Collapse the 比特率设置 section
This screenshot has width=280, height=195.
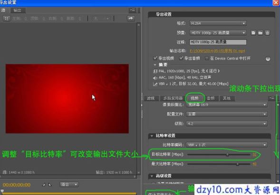(x=152, y=136)
